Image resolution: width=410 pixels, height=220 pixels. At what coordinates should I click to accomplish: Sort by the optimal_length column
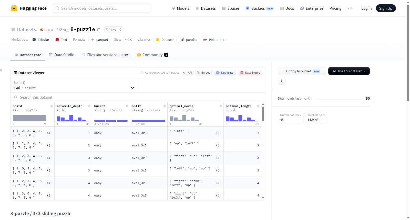[x=258, y=106]
